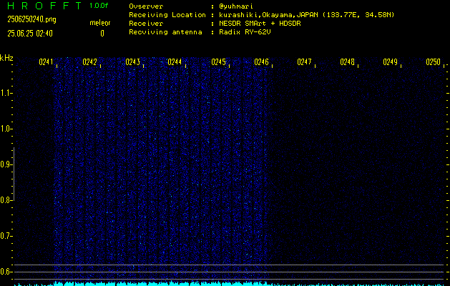Click the kurashiki, Okayama, JAPAN location text
450x286 pixels.
click(x=306, y=15)
